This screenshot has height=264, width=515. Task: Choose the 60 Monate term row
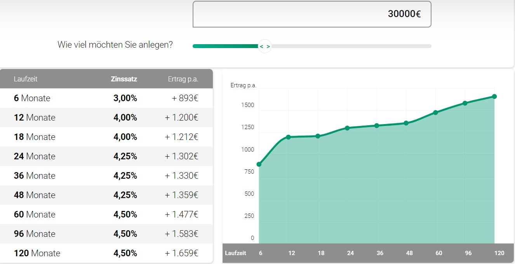[106, 214]
